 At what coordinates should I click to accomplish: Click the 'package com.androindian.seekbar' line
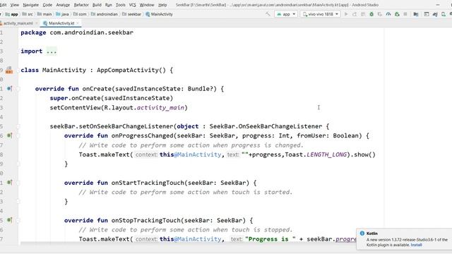(x=77, y=32)
